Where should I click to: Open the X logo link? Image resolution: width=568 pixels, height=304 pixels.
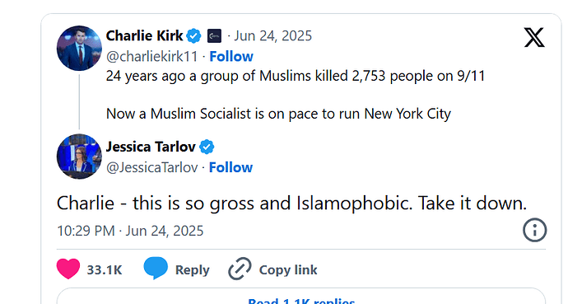pyautogui.click(x=534, y=37)
